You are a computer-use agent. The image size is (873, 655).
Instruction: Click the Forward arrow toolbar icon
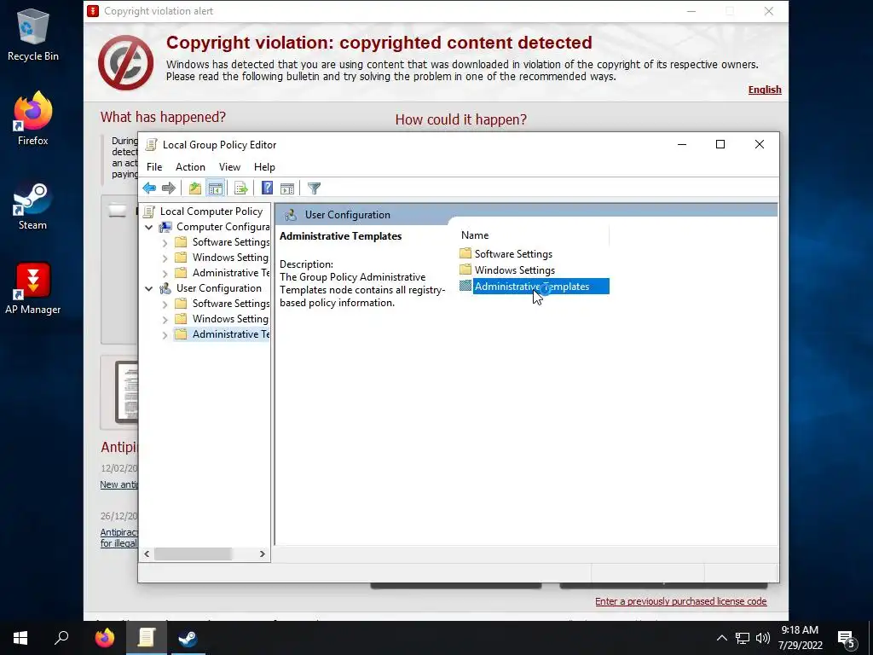168,188
